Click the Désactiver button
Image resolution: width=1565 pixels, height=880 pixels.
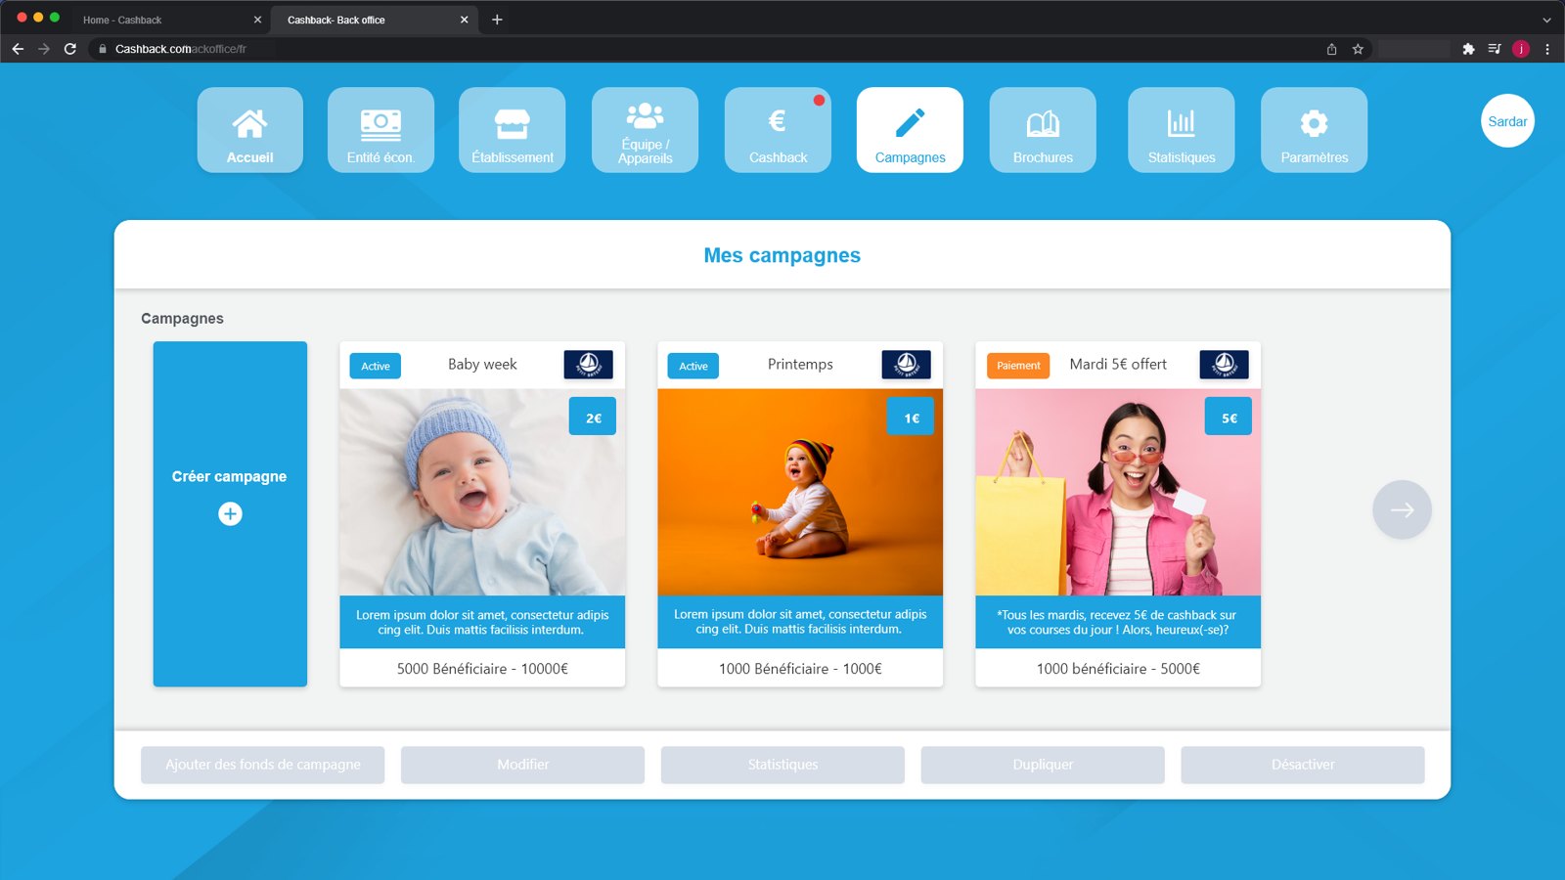[x=1303, y=765]
